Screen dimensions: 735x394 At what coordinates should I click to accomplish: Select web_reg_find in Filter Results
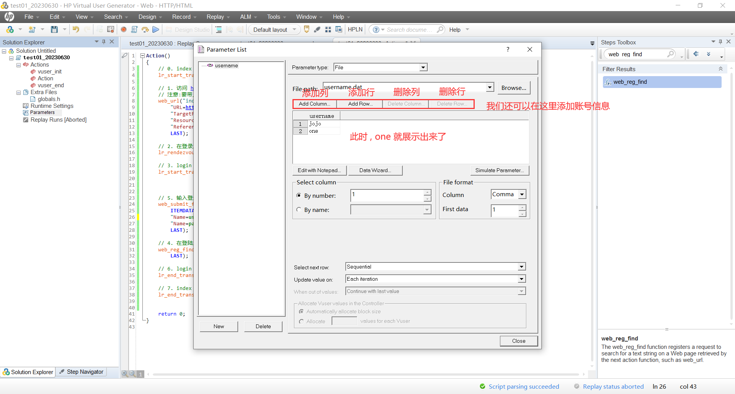[662, 82]
